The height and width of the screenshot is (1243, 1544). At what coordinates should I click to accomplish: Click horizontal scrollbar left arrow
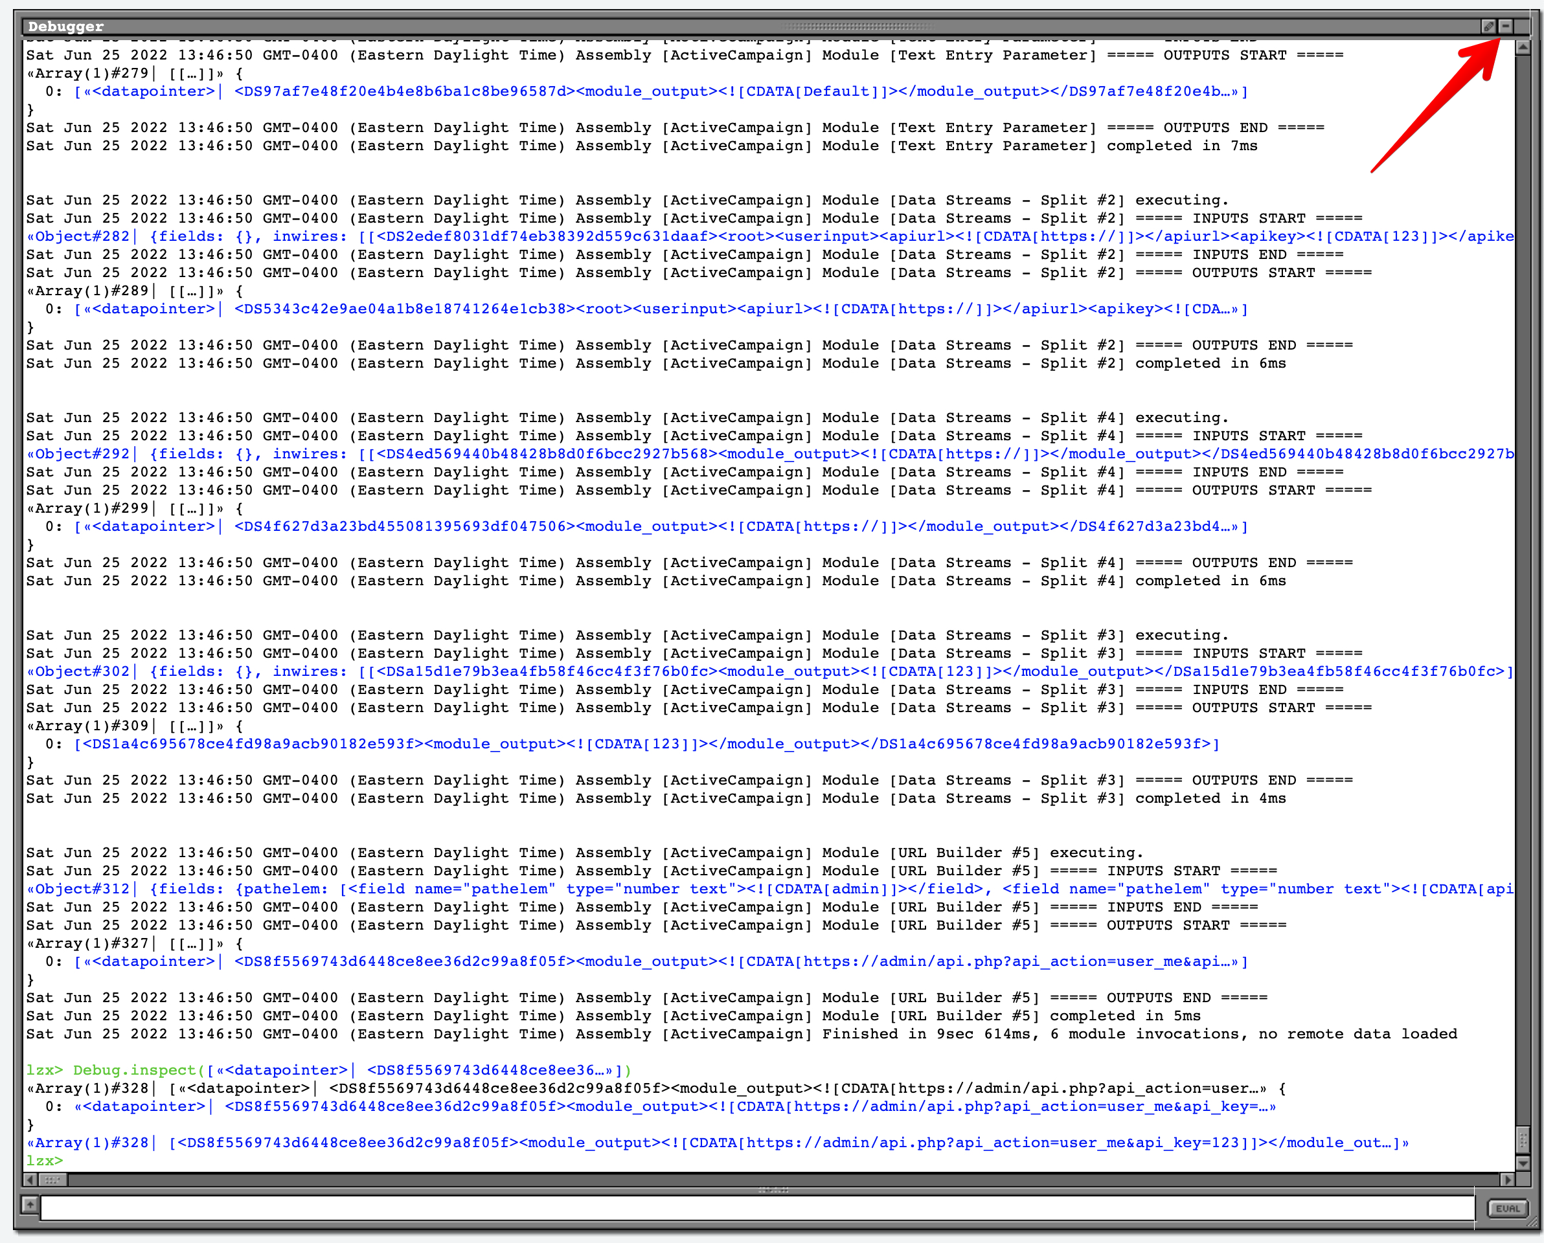(x=30, y=1180)
